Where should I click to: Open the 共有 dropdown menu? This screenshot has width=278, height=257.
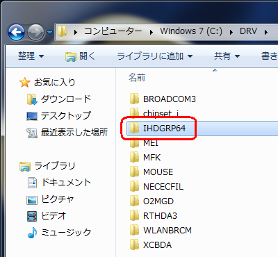click(x=227, y=56)
